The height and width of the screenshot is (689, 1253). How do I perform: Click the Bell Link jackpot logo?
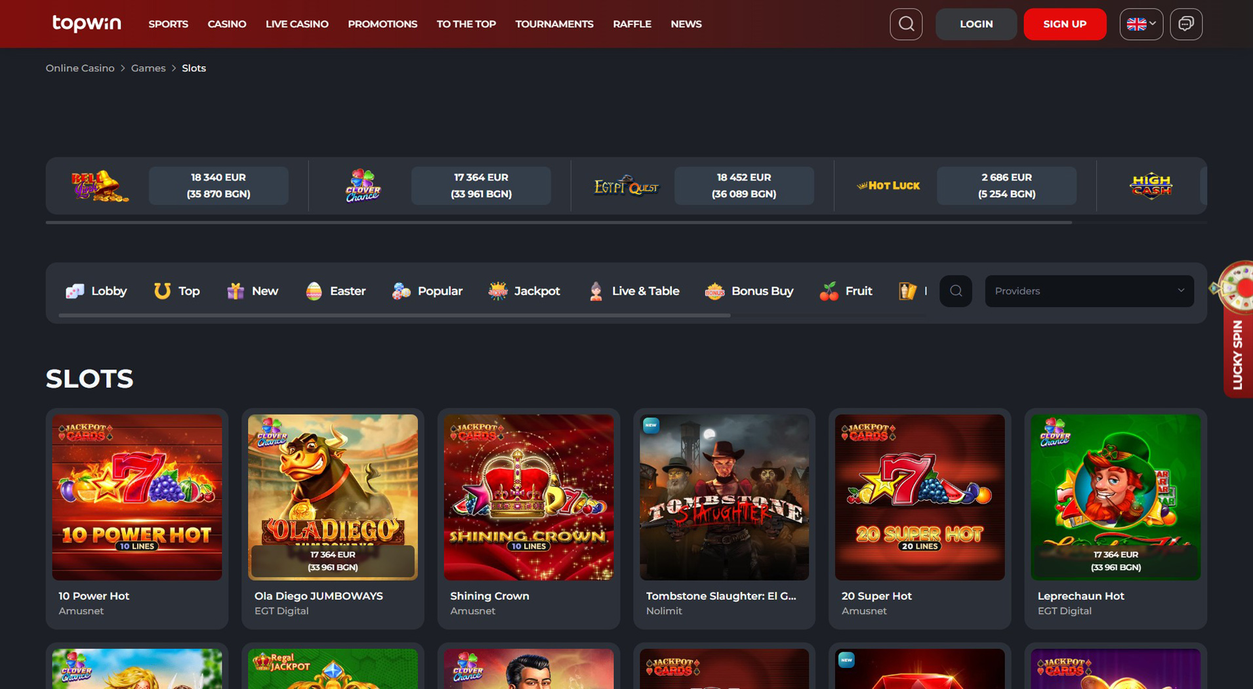coord(99,186)
